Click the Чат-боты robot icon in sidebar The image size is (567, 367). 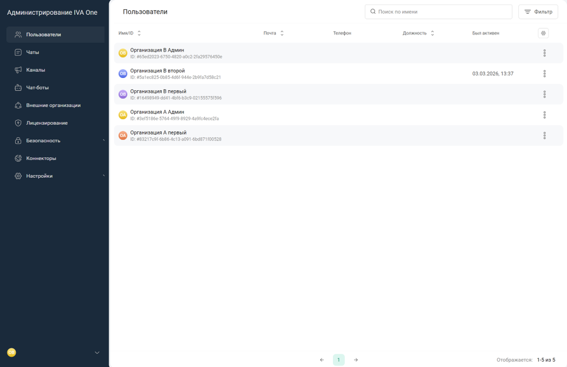18,88
